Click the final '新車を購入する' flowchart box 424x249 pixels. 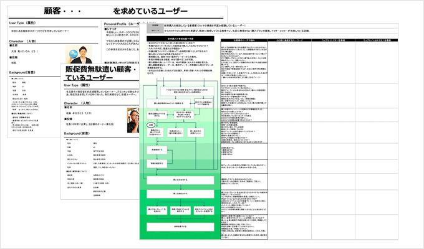[x=180, y=227]
